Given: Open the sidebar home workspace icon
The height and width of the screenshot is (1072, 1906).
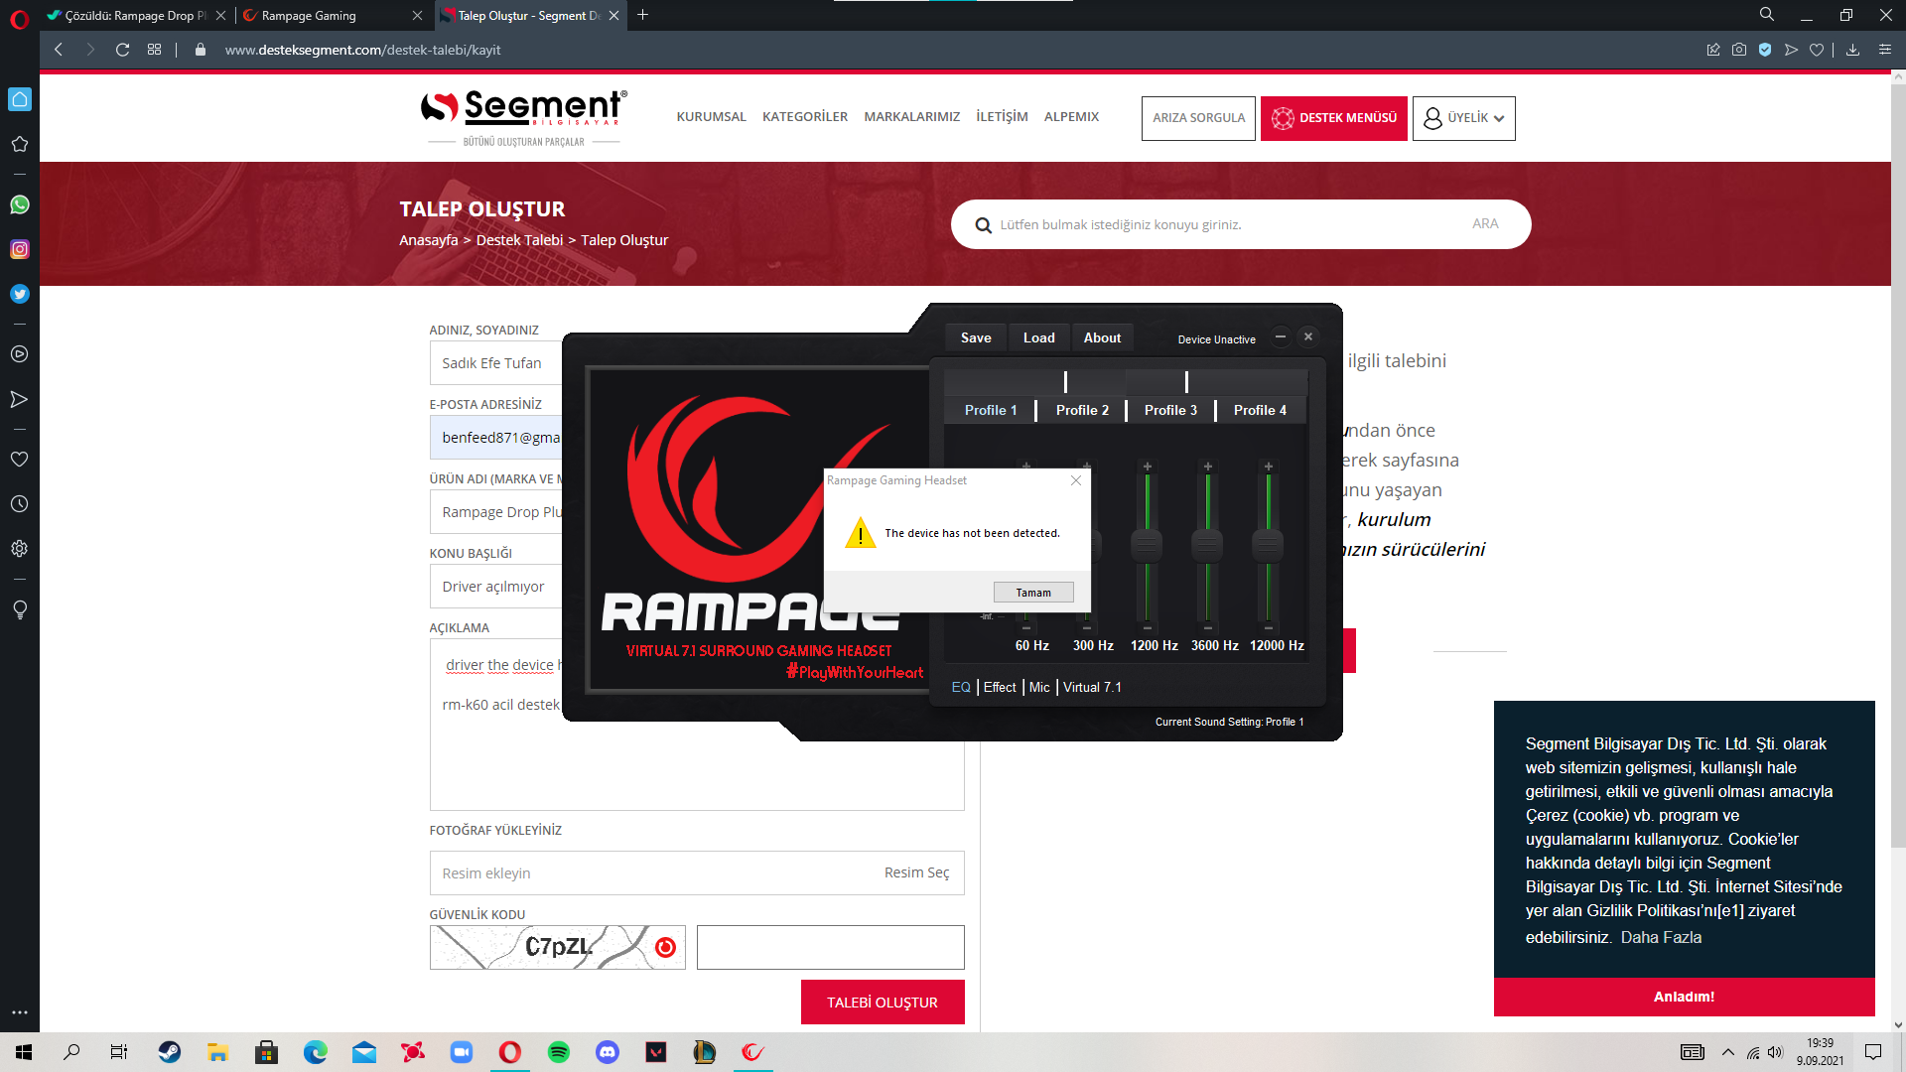Looking at the screenshot, I should pos(20,99).
